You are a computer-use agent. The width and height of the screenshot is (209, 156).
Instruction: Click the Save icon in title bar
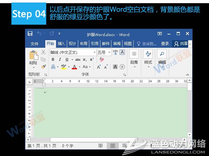pos(30,34)
